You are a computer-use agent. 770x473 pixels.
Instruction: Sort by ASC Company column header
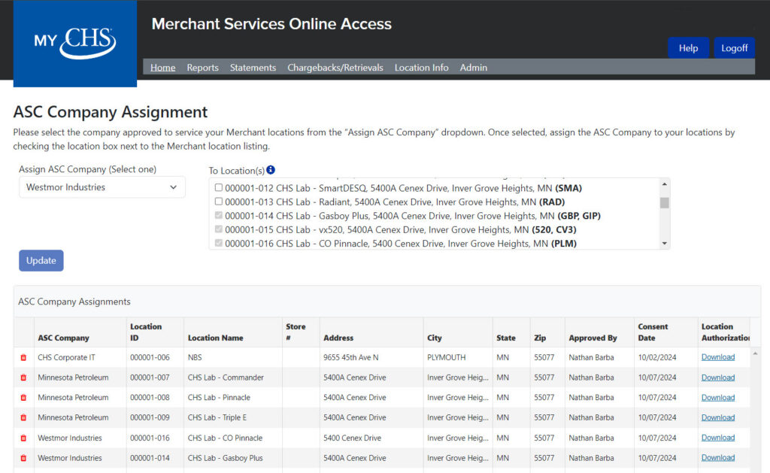(x=63, y=338)
